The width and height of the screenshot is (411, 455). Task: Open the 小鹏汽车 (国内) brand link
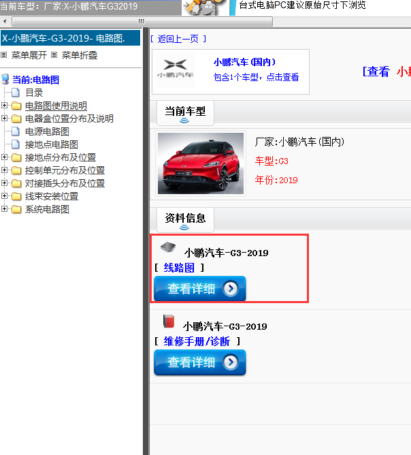pyautogui.click(x=244, y=62)
